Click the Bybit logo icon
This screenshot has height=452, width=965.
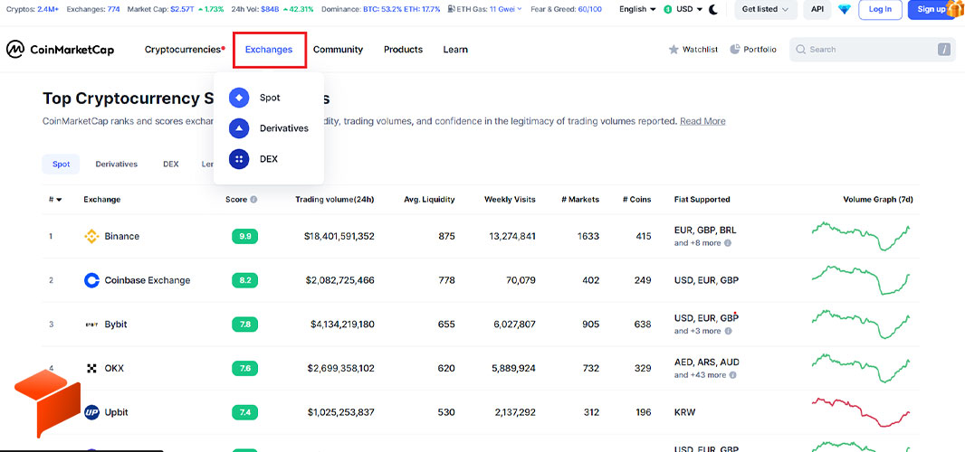91,325
